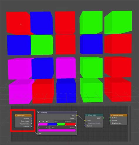Open the magenta stop color swatch
The image size is (139, 145).
click(57, 130)
